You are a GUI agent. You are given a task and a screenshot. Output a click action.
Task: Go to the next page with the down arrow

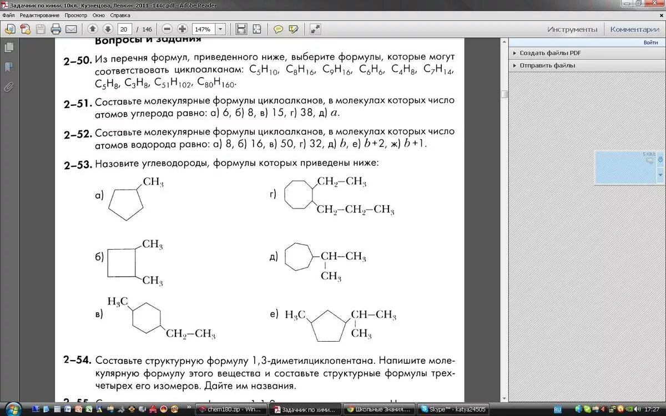tap(108, 29)
